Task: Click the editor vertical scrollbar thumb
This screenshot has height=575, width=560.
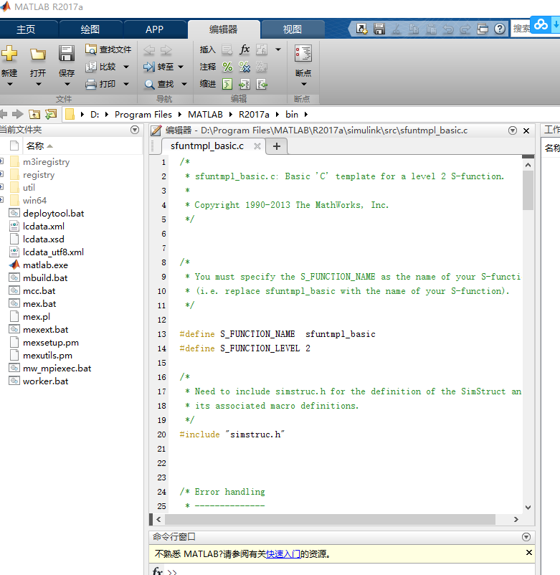Action: [x=528, y=189]
